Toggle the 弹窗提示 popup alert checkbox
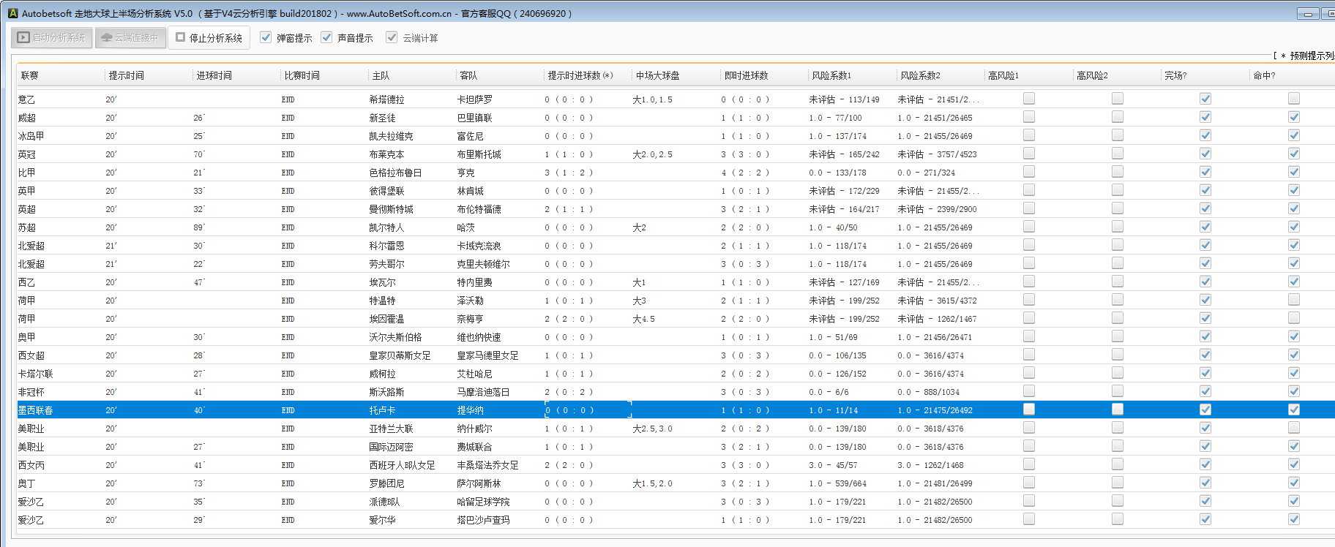 point(266,37)
